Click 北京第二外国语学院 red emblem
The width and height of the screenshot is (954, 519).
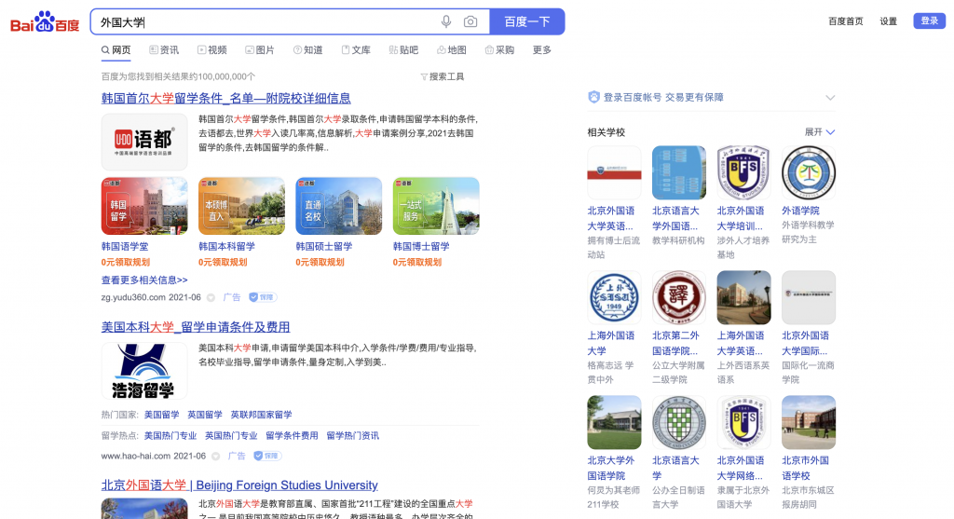pos(679,297)
